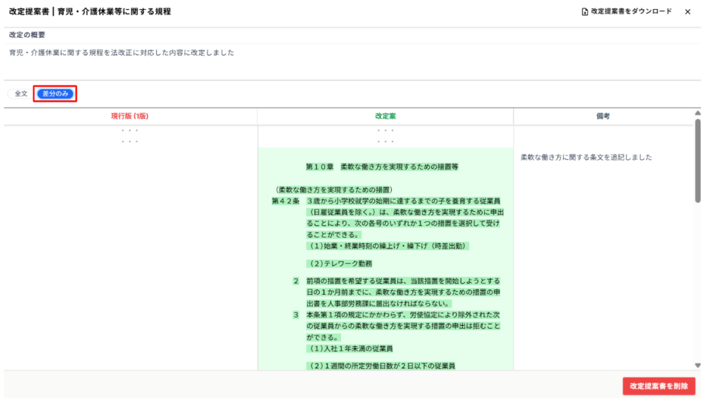
Task: Click paragraph 3 starting 本条第１項の規定にかかわらず
Action: [x=403, y=326]
